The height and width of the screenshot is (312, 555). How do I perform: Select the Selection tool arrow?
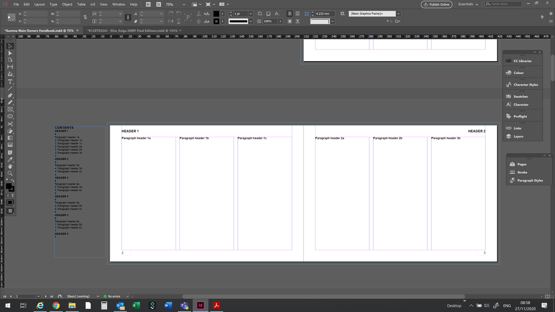(10, 46)
